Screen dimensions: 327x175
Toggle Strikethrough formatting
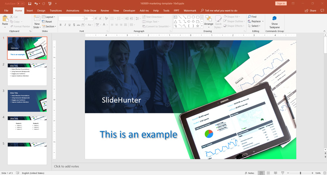click(x=78, y=25)
